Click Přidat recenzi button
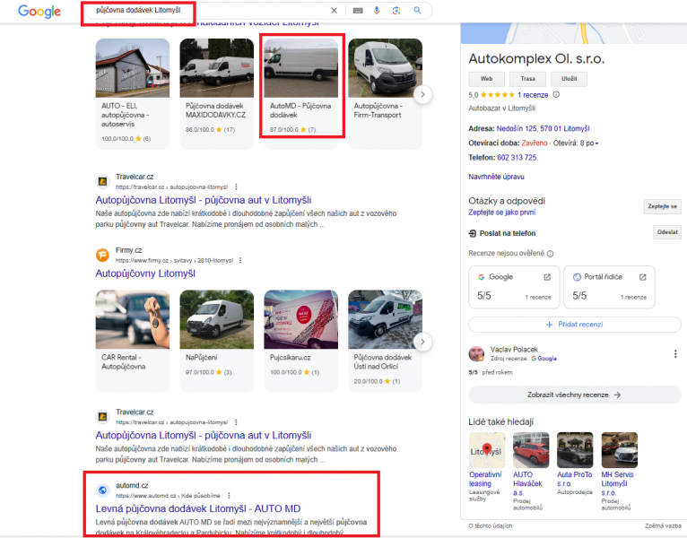 (x=574, y=325)
